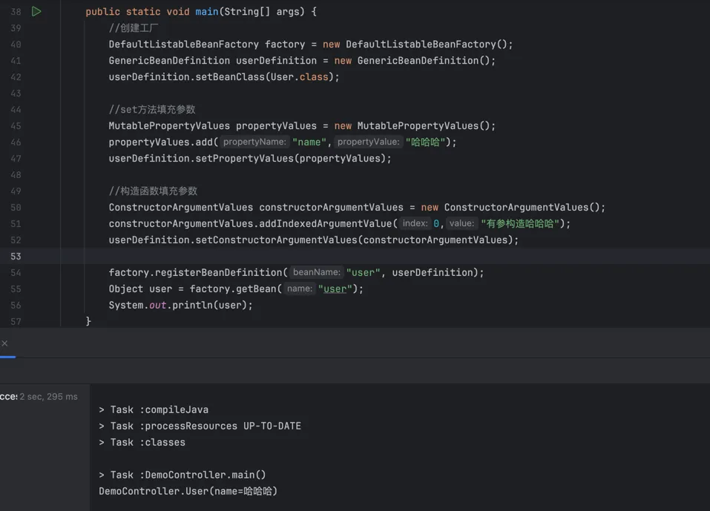The width and height of the screenshot is (710, 511).
Task: Click the DemoController.User(name=哈哈哈) output text
Action: [188, 492]
